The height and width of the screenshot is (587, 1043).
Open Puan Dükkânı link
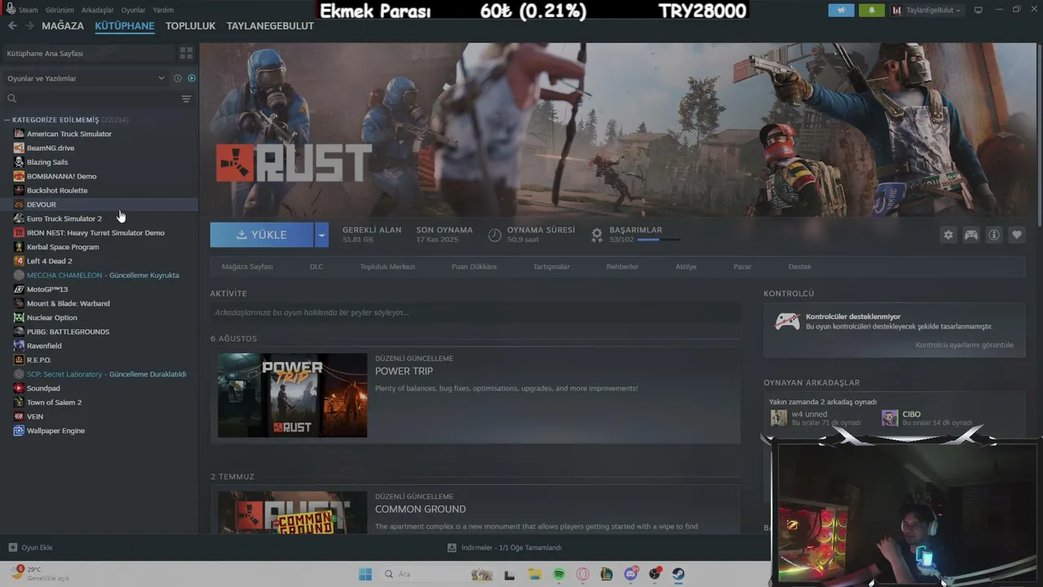click(x=474, y=267)
